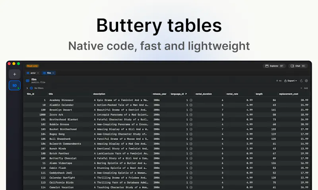The height and width of the screenshot is (190, 318).
Task: Click the replacement_cost column header
Action: (x=289, y=94)
